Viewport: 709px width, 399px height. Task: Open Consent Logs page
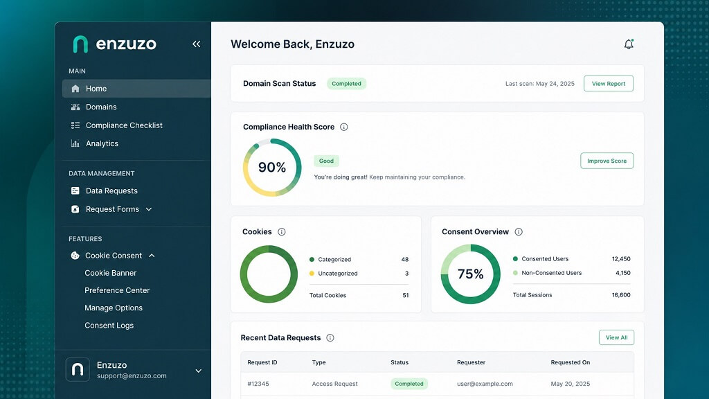109,326
